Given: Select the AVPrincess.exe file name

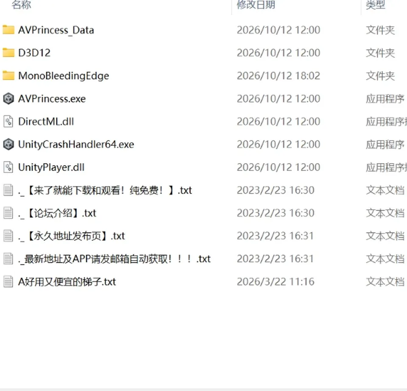Looking at the screenshot, I should tap(52, 99).
